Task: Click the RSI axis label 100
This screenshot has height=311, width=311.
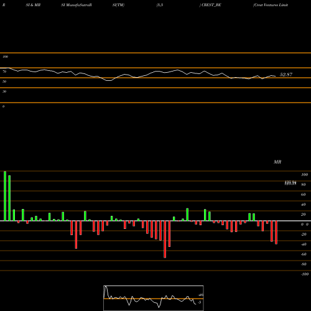Action: pyautogui.click(x=6, y=57)
